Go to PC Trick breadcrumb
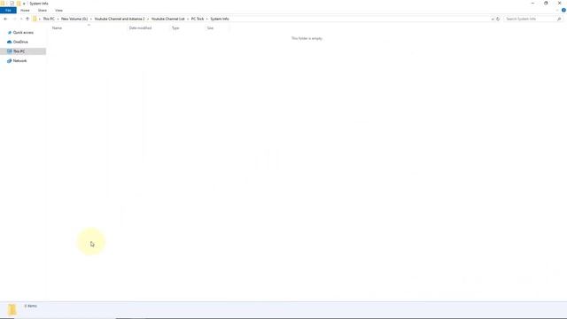567x319 pixels. [198, 19]
